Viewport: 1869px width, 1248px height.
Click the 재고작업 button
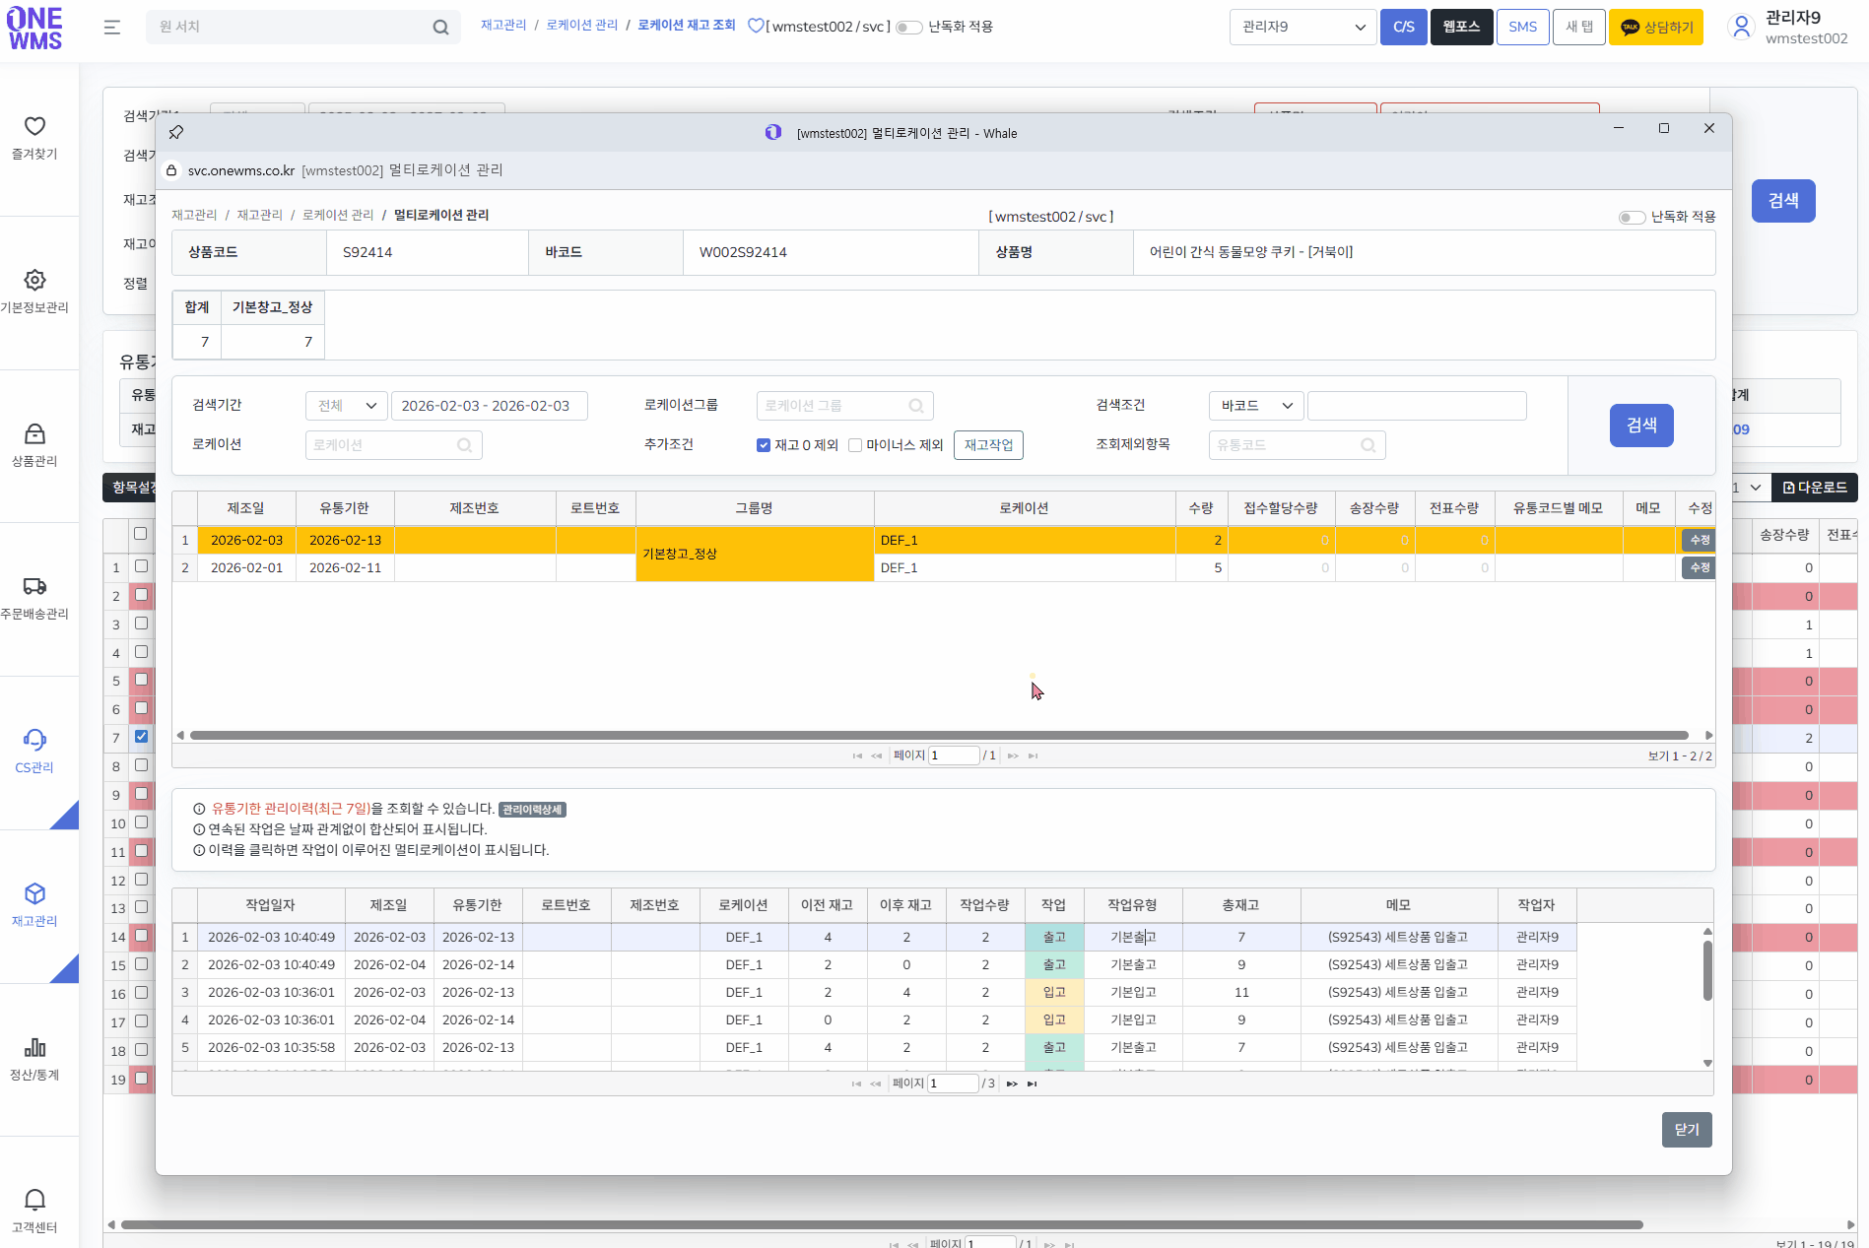pyautogui.click(x=988, y=445)
